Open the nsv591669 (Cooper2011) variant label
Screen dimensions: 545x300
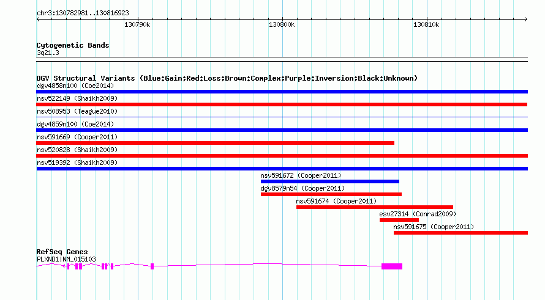coord(77,137)
